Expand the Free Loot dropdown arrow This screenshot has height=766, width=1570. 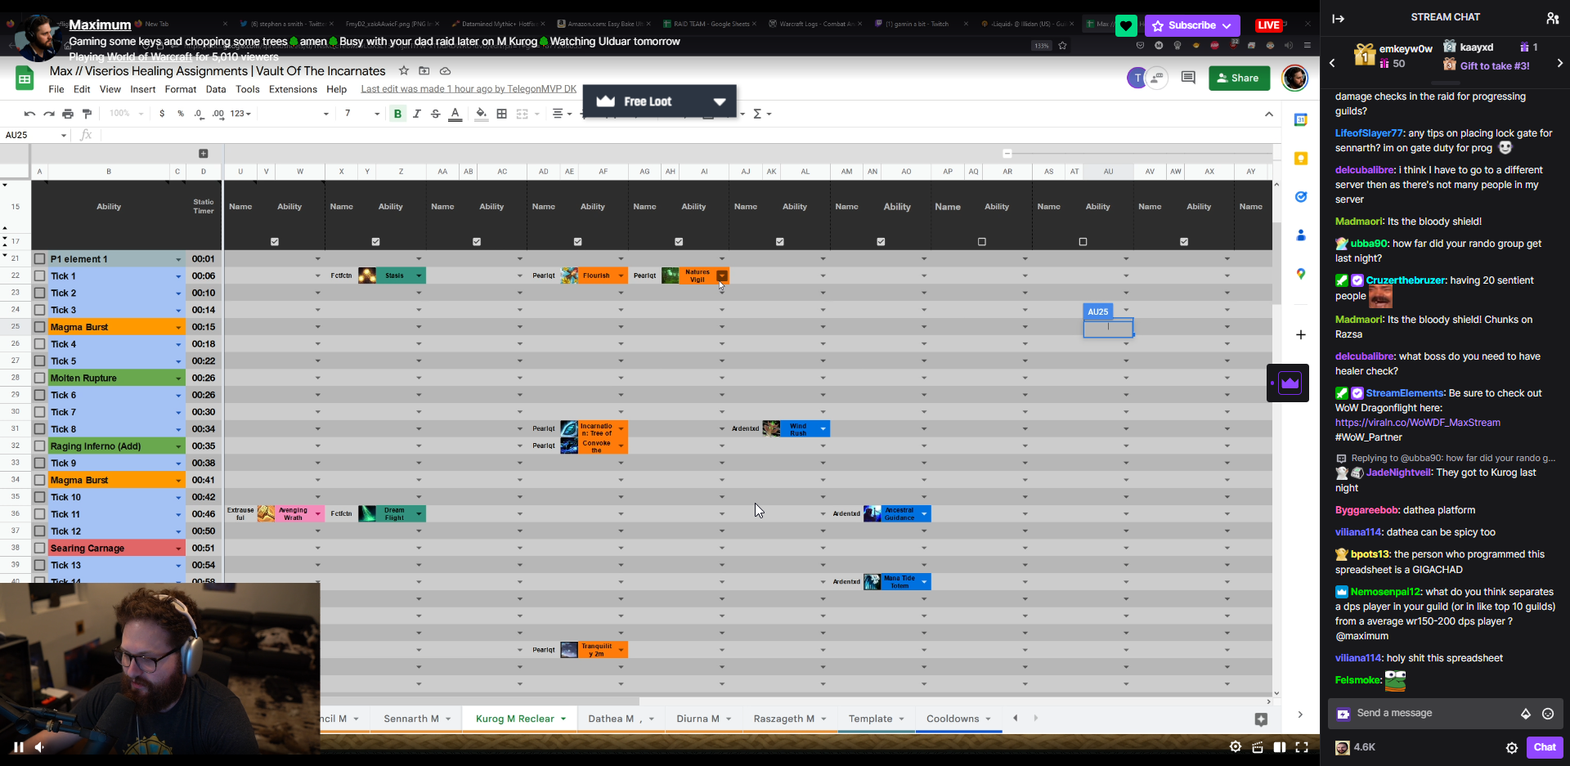coord(720,101)
